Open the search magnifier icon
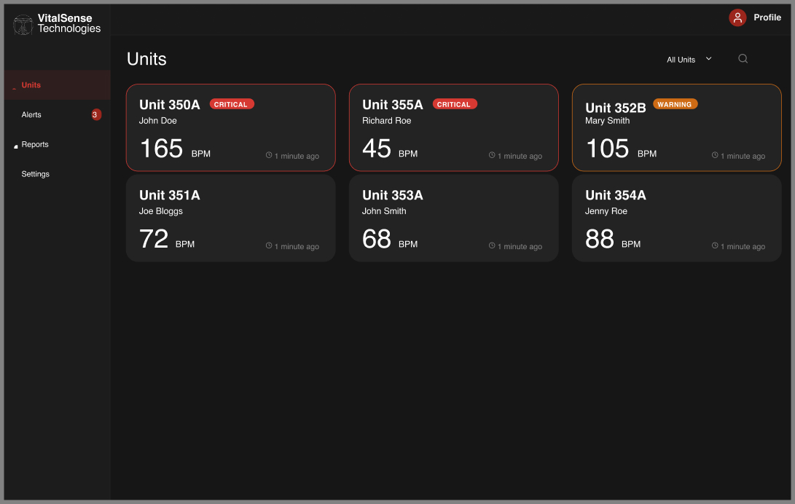This screenshot has width=795, height=504. click(743, 59)
